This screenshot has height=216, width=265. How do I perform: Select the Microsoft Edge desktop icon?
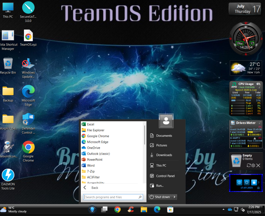[28, 96]
